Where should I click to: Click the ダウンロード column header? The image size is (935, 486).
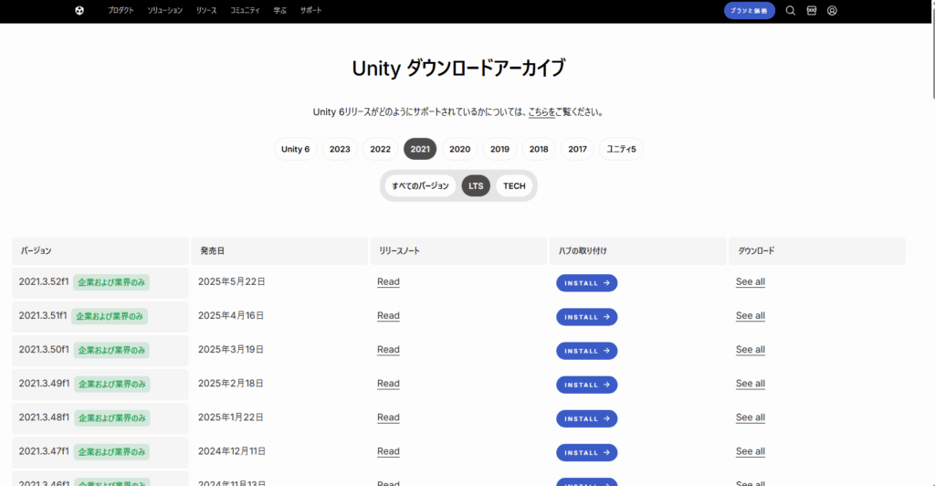click(x=817, y=251)
